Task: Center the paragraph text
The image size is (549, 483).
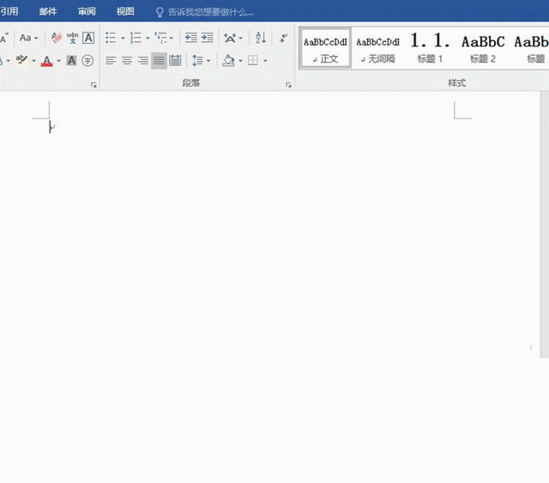Action: (x=127, y=61)
